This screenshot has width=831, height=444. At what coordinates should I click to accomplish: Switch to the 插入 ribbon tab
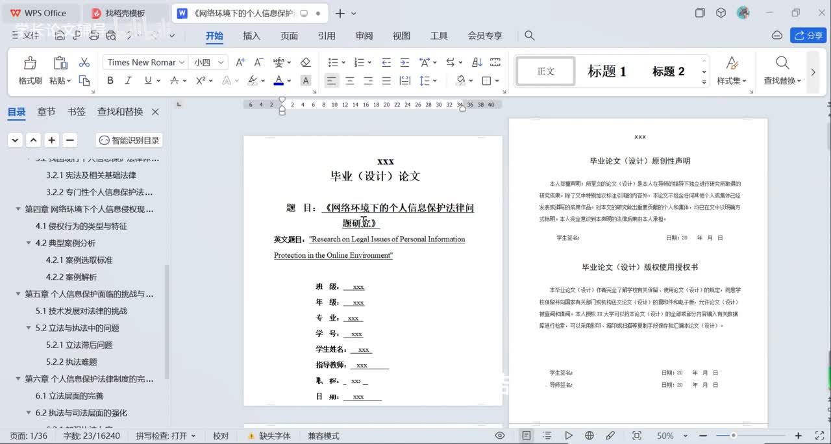(251, 36)
